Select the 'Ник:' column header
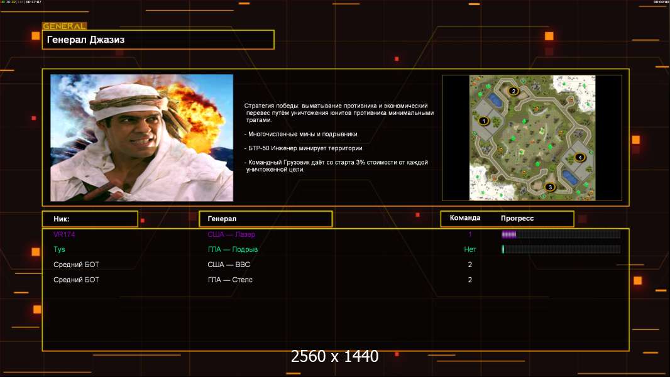The image size is (670, 377). pos(90,219)
